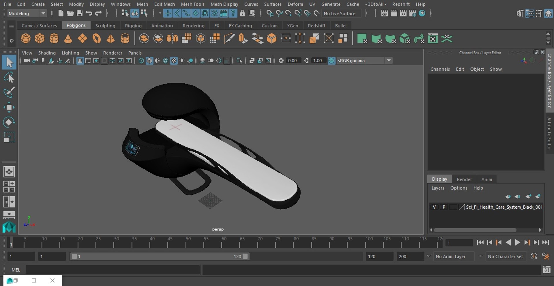Create a polygon sphere from the shelf
The width and height of the screenshot is (554, 286).
(26, 38)
